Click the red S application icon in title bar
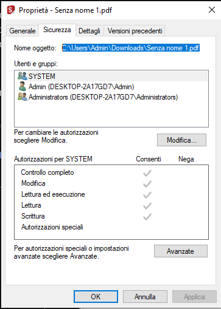The height and width of the screenshot is (309, 221). coord(11,10)
